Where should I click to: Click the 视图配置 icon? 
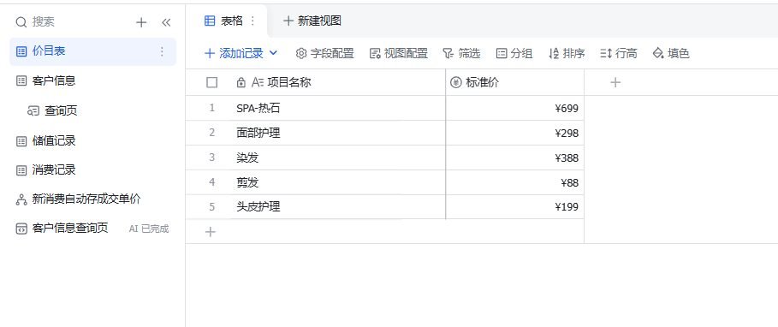coord(375,54)
